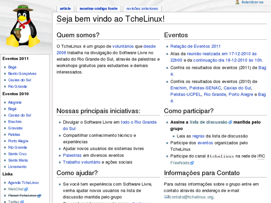Follow todo o Rio Grande do Sul link
Image resolution: width=271 pixels, height=203 pixels.
139,122
